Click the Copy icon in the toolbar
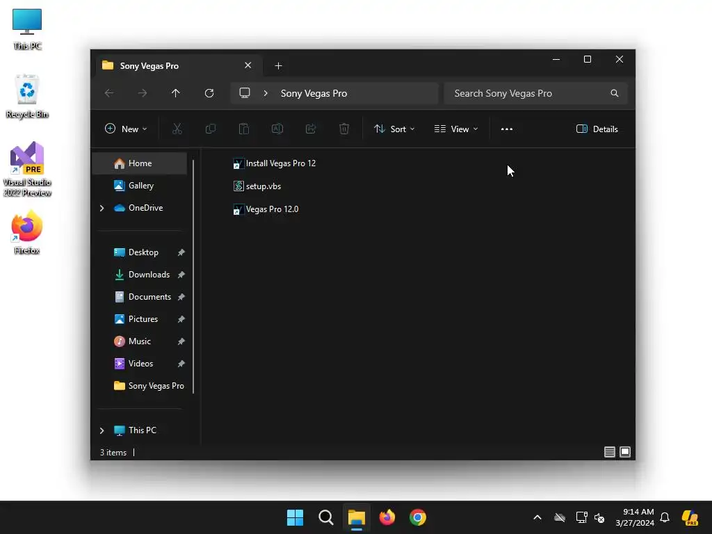Image resolution: width=712 pixels, height=534 pixels. [x=210, y=129]
